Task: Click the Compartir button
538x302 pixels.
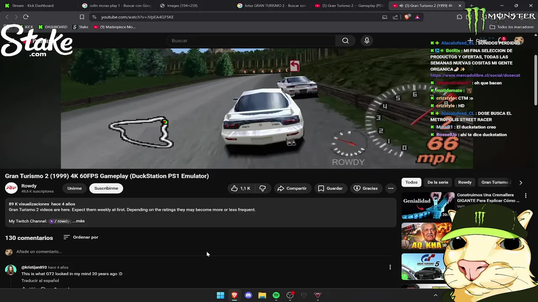Action: pos(292,188)
